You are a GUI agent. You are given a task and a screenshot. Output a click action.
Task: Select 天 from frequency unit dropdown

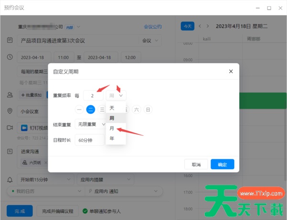pos(116,108)
